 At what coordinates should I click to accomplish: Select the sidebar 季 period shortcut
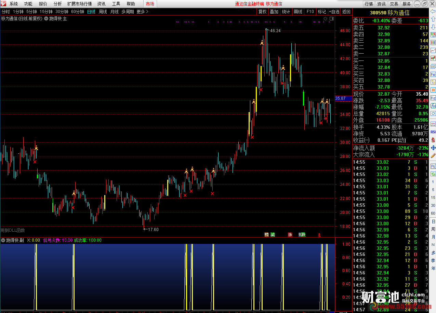433,261
